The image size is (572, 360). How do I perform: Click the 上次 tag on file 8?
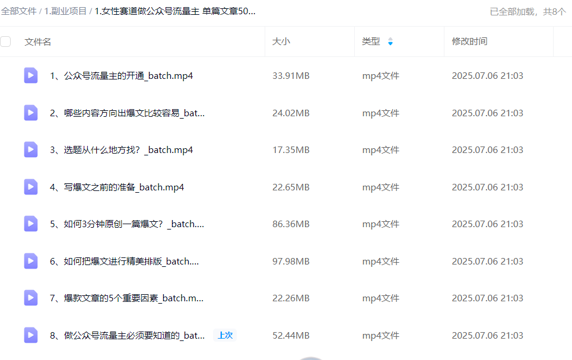coord(225,335)
